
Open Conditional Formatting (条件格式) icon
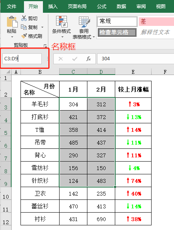[61, 22]
